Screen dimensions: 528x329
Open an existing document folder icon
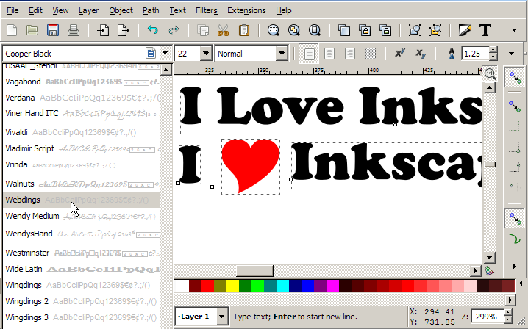(x=32, y=30)
